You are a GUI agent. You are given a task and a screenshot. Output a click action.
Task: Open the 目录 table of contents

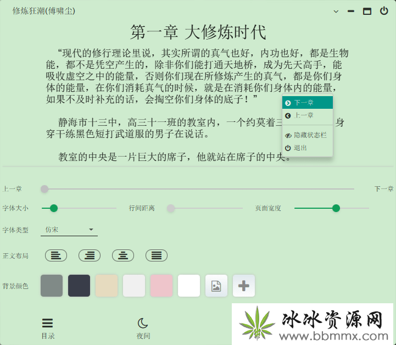[x=48, y=329]
